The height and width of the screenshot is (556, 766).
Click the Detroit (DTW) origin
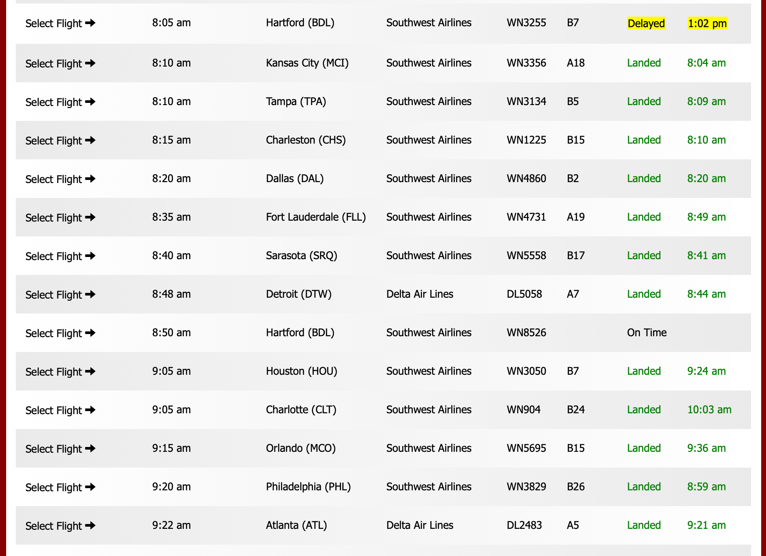[x=299, y=294]
